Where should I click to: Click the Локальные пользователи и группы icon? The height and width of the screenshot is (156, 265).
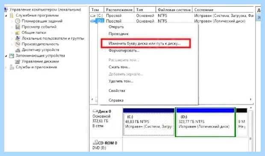[x=18, y=38]
